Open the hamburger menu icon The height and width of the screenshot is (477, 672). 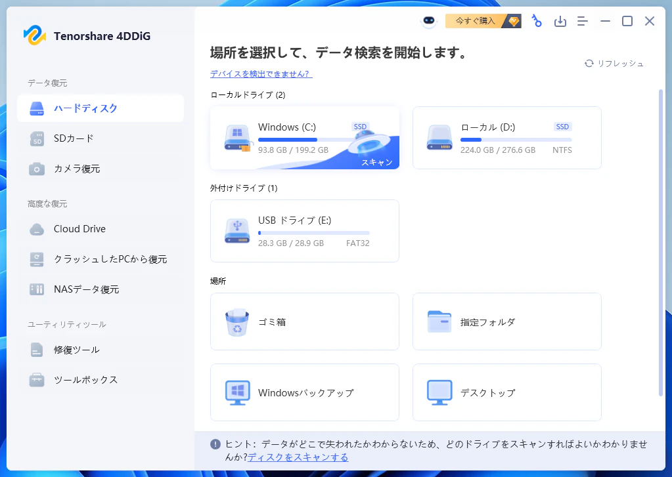pos(583,21)
